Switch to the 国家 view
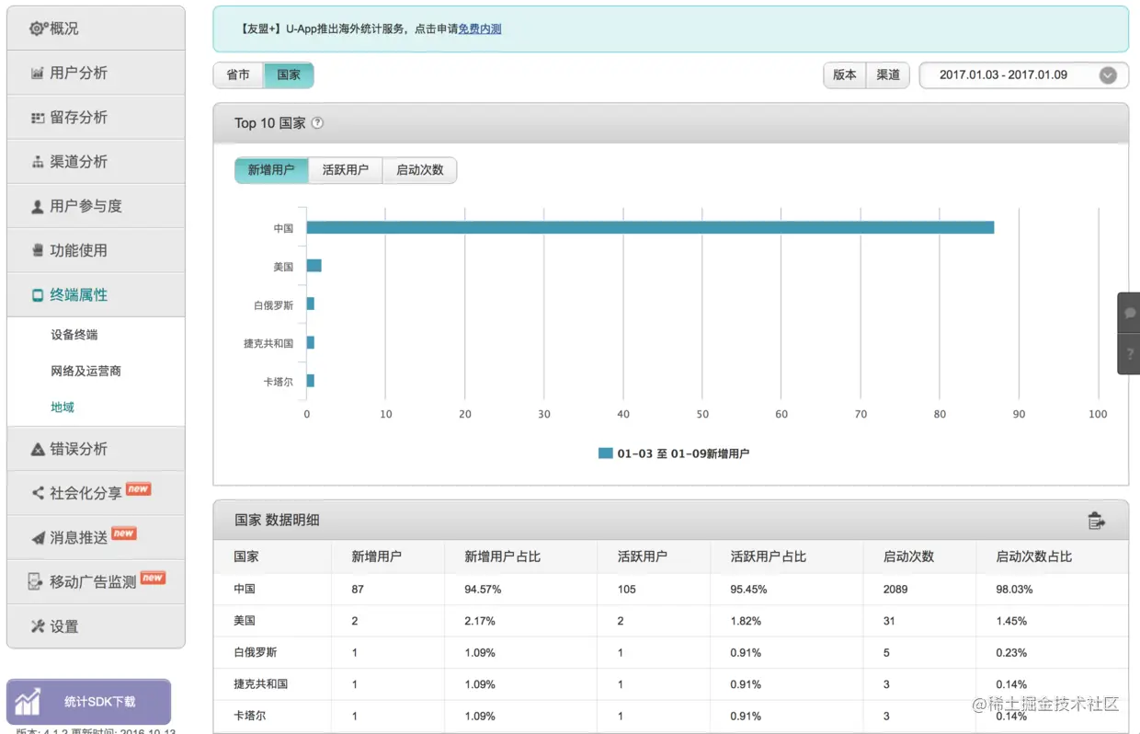 click(289, 75)
